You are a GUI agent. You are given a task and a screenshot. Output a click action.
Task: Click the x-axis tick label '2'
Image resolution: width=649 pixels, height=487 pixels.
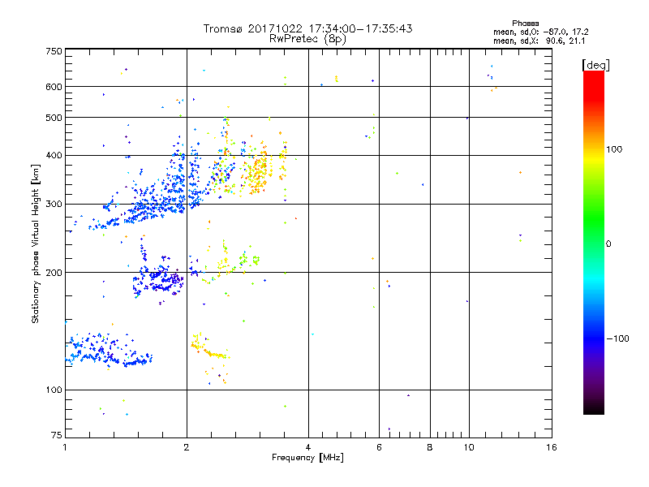click(x=187, y=447)
